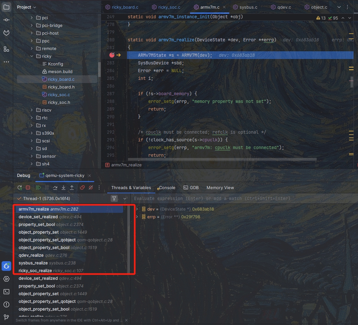Jump to next highlighted error arrow
The width and height of the screenshot is (358, 325).
(x=350, y=18)
